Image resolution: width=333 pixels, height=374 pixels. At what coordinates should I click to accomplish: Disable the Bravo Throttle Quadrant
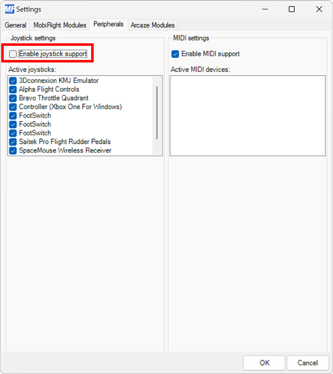pos(12,98)
